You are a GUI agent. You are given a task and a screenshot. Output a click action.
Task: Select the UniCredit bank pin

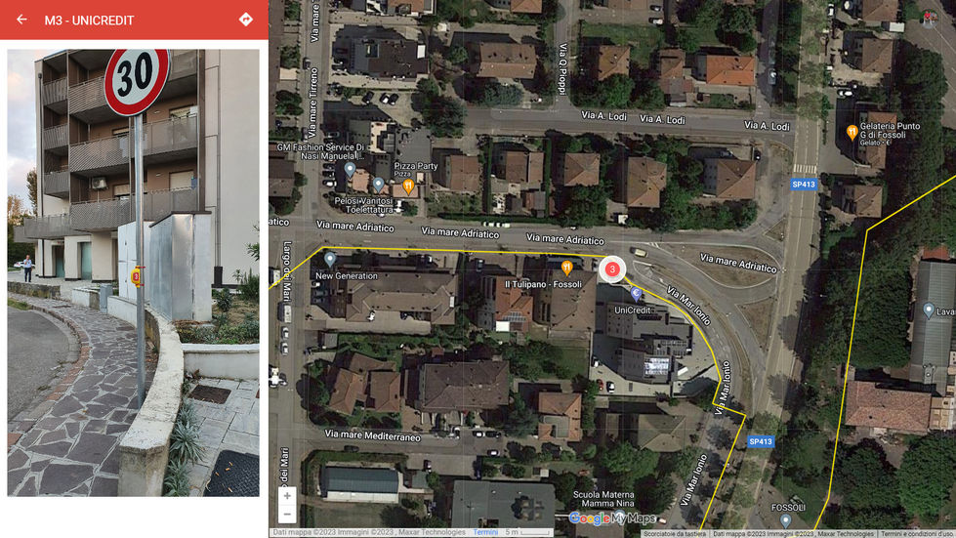(636, 294)
